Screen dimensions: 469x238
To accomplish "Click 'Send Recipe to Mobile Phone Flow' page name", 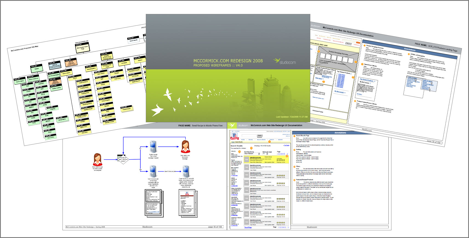I will [207, 126].
